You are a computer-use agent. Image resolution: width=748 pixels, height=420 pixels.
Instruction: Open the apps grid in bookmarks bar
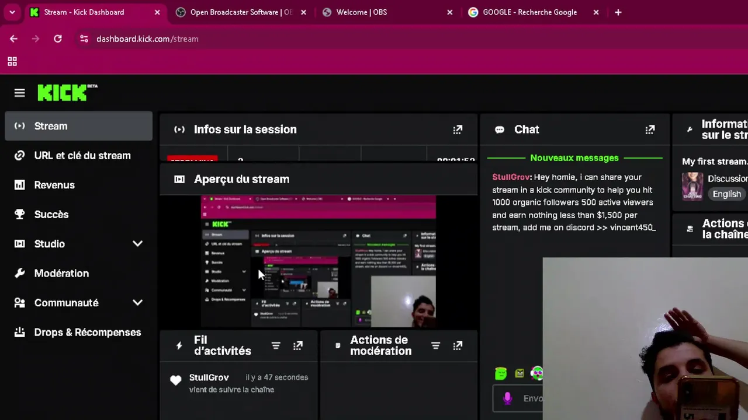(x=12, y=62)
